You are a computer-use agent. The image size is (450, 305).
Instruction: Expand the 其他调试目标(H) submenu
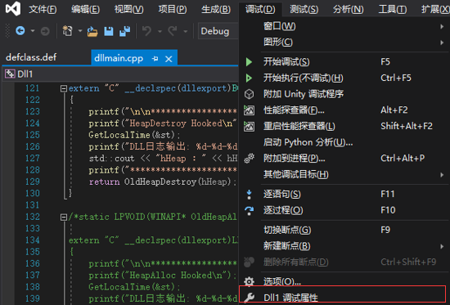click(x=442, y=174)
